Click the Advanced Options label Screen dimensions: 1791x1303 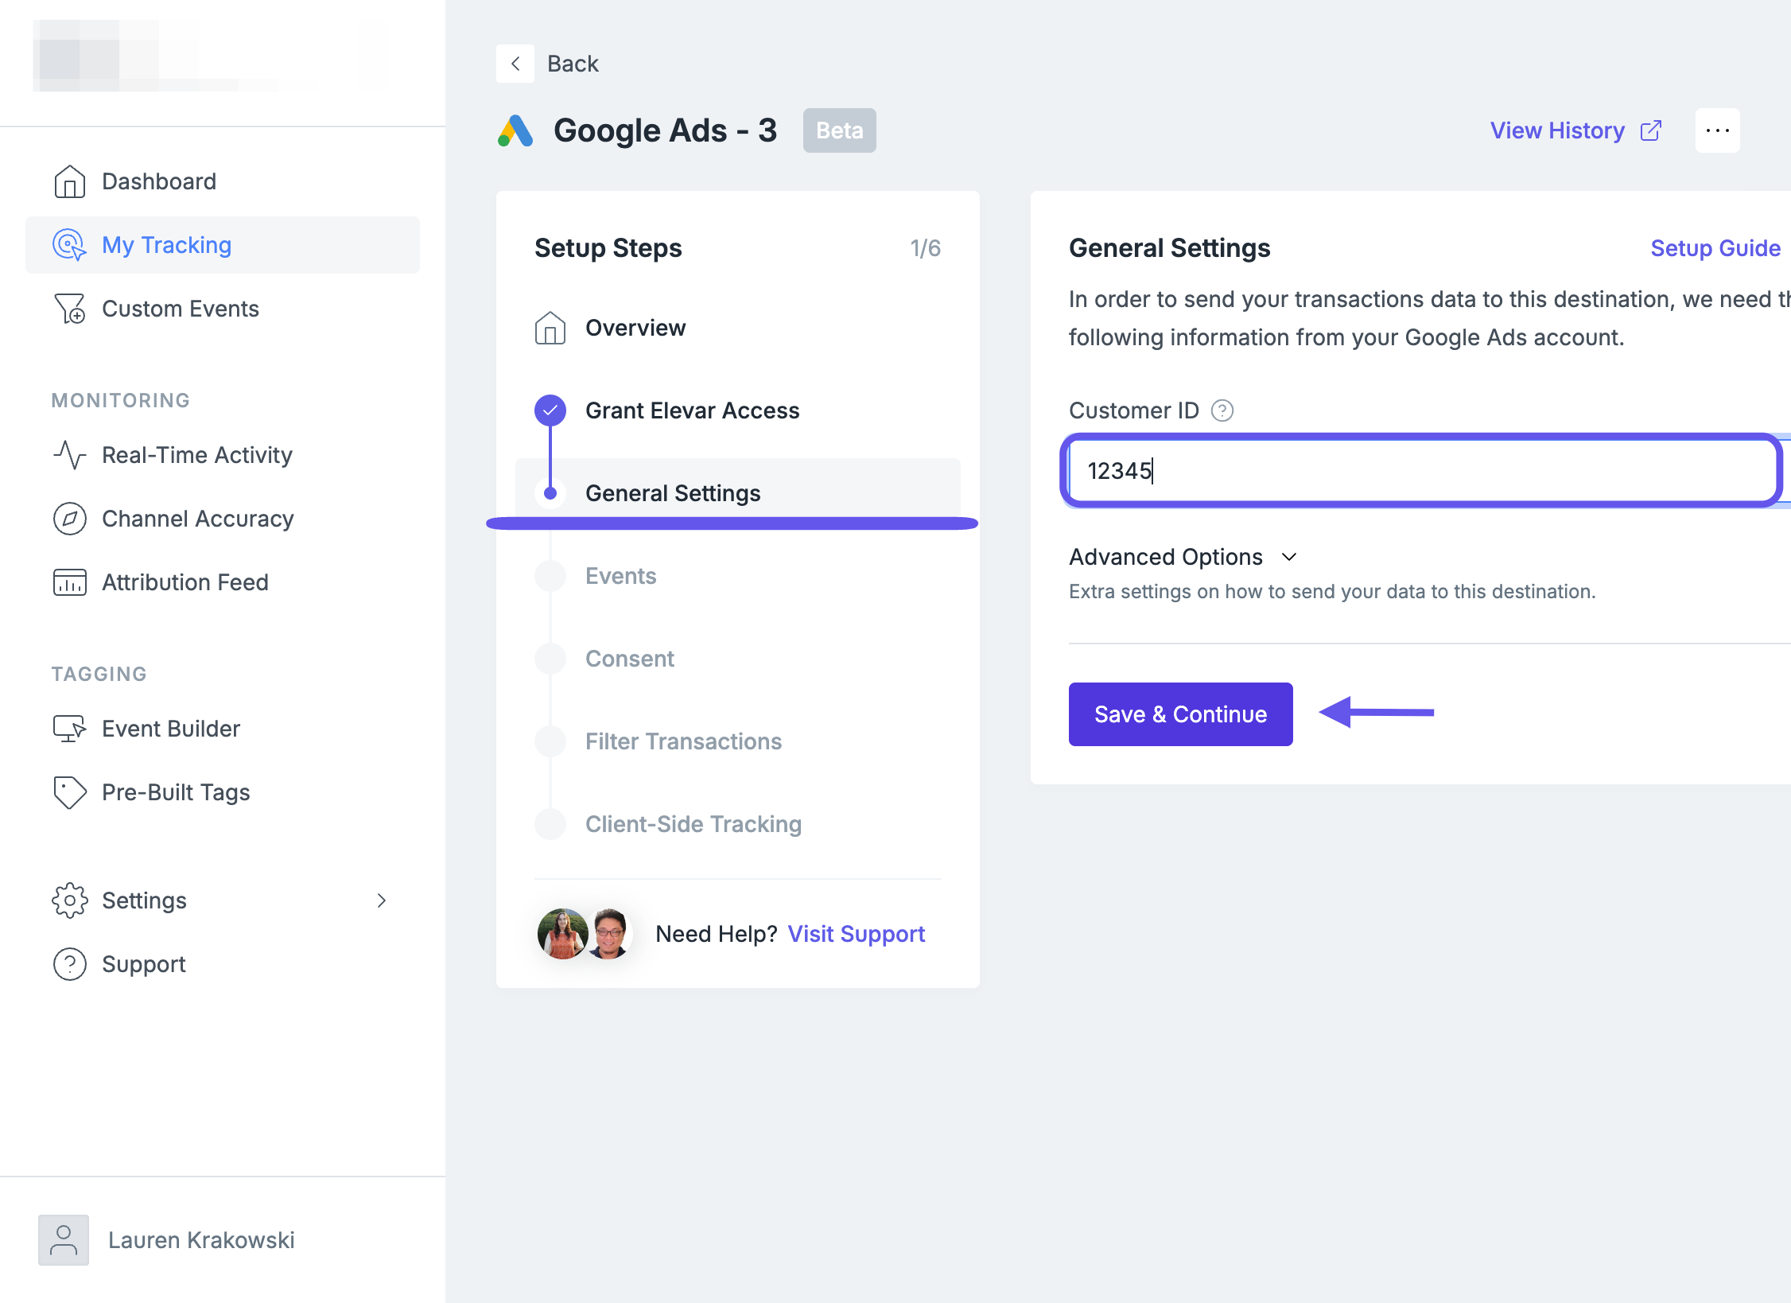pyautogui.click(x=1166, y=557)
